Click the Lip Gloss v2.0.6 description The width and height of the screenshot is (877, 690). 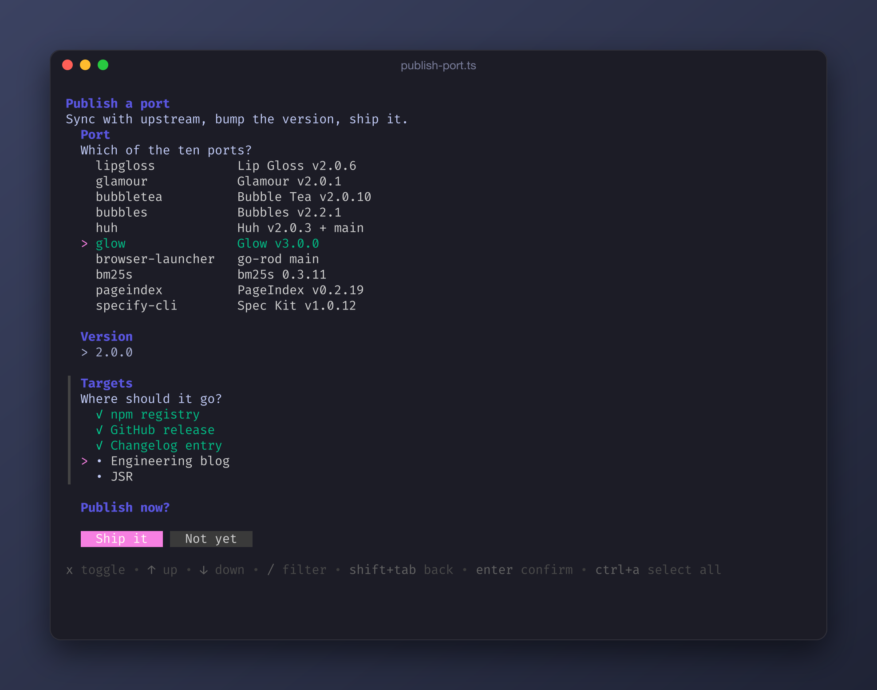pos(297,166)
